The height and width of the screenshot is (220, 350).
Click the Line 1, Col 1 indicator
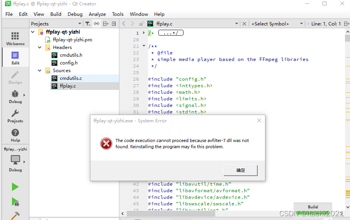pyautogui.click(x=326, y=24)
